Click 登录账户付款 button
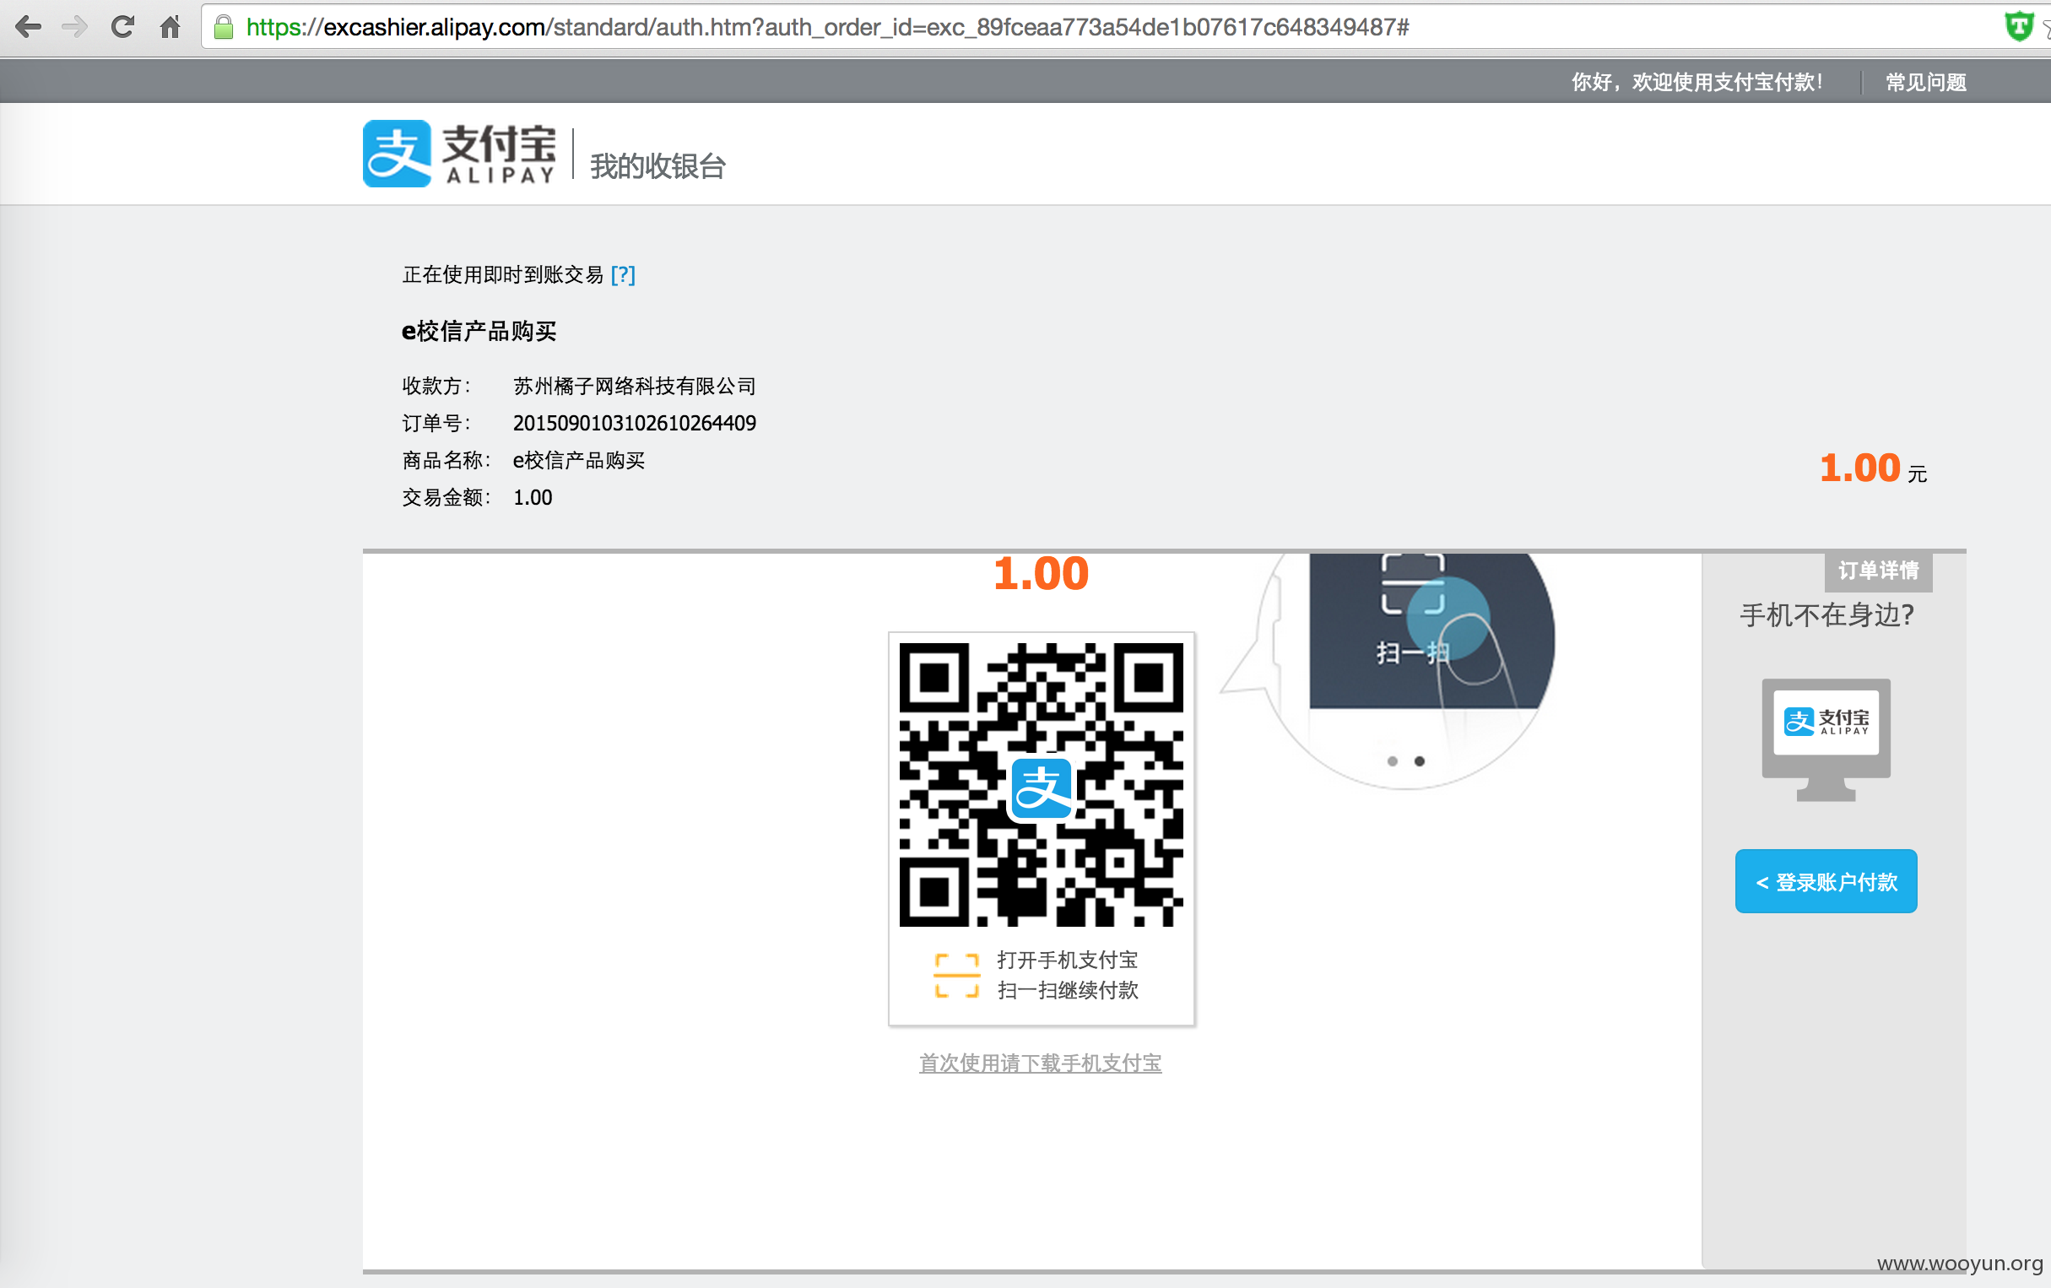This screenshot has height=1288, width=2051. 1826,882
